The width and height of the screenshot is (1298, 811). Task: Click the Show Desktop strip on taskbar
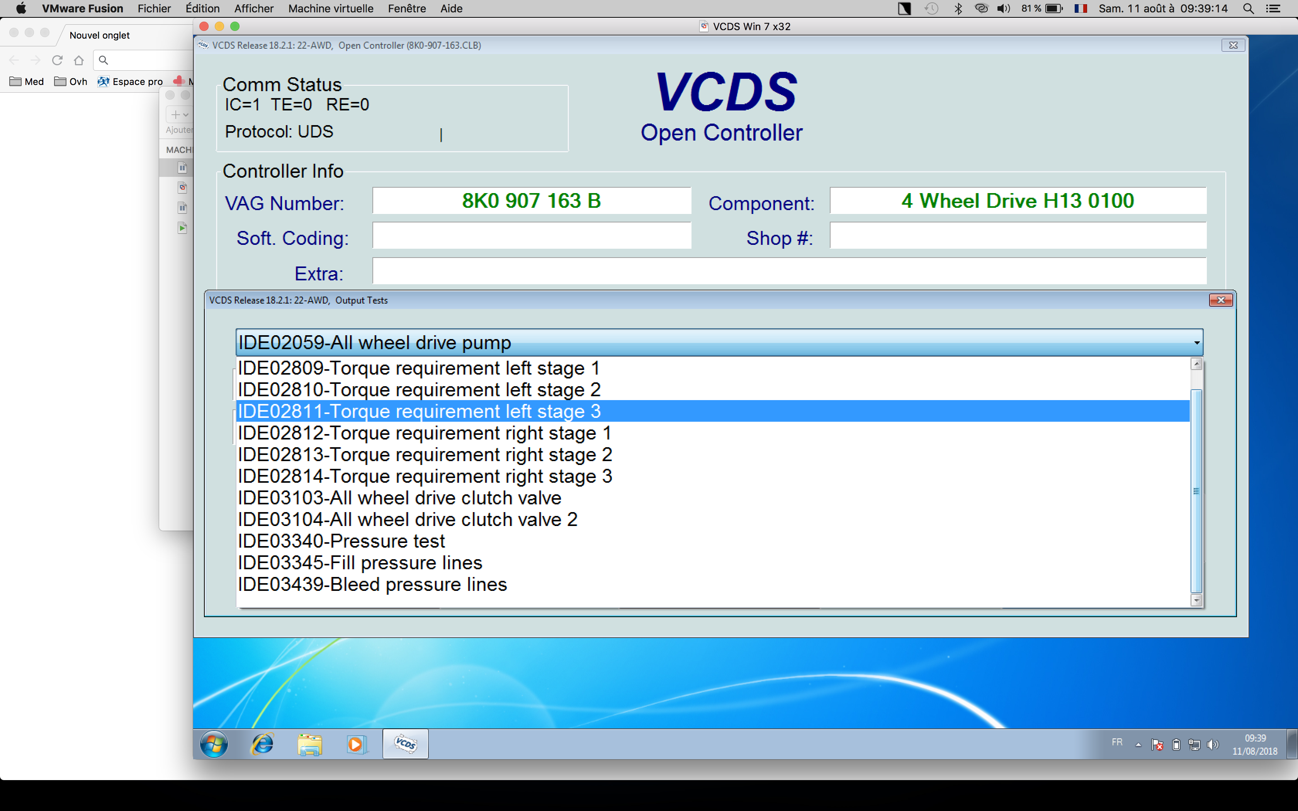(x=1292, y=744)
